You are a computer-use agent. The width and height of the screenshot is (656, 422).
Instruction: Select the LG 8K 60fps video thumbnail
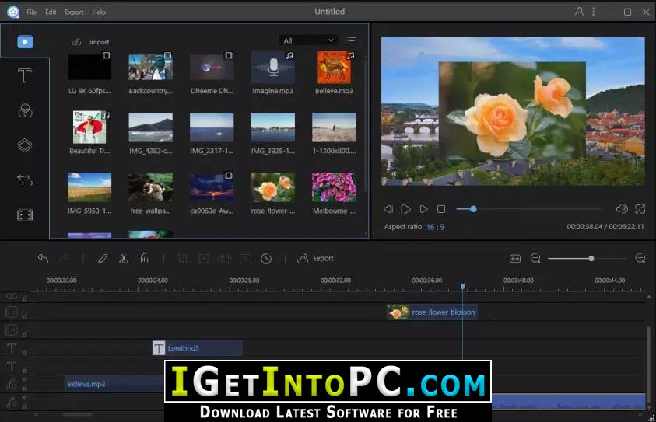[89, 67]
